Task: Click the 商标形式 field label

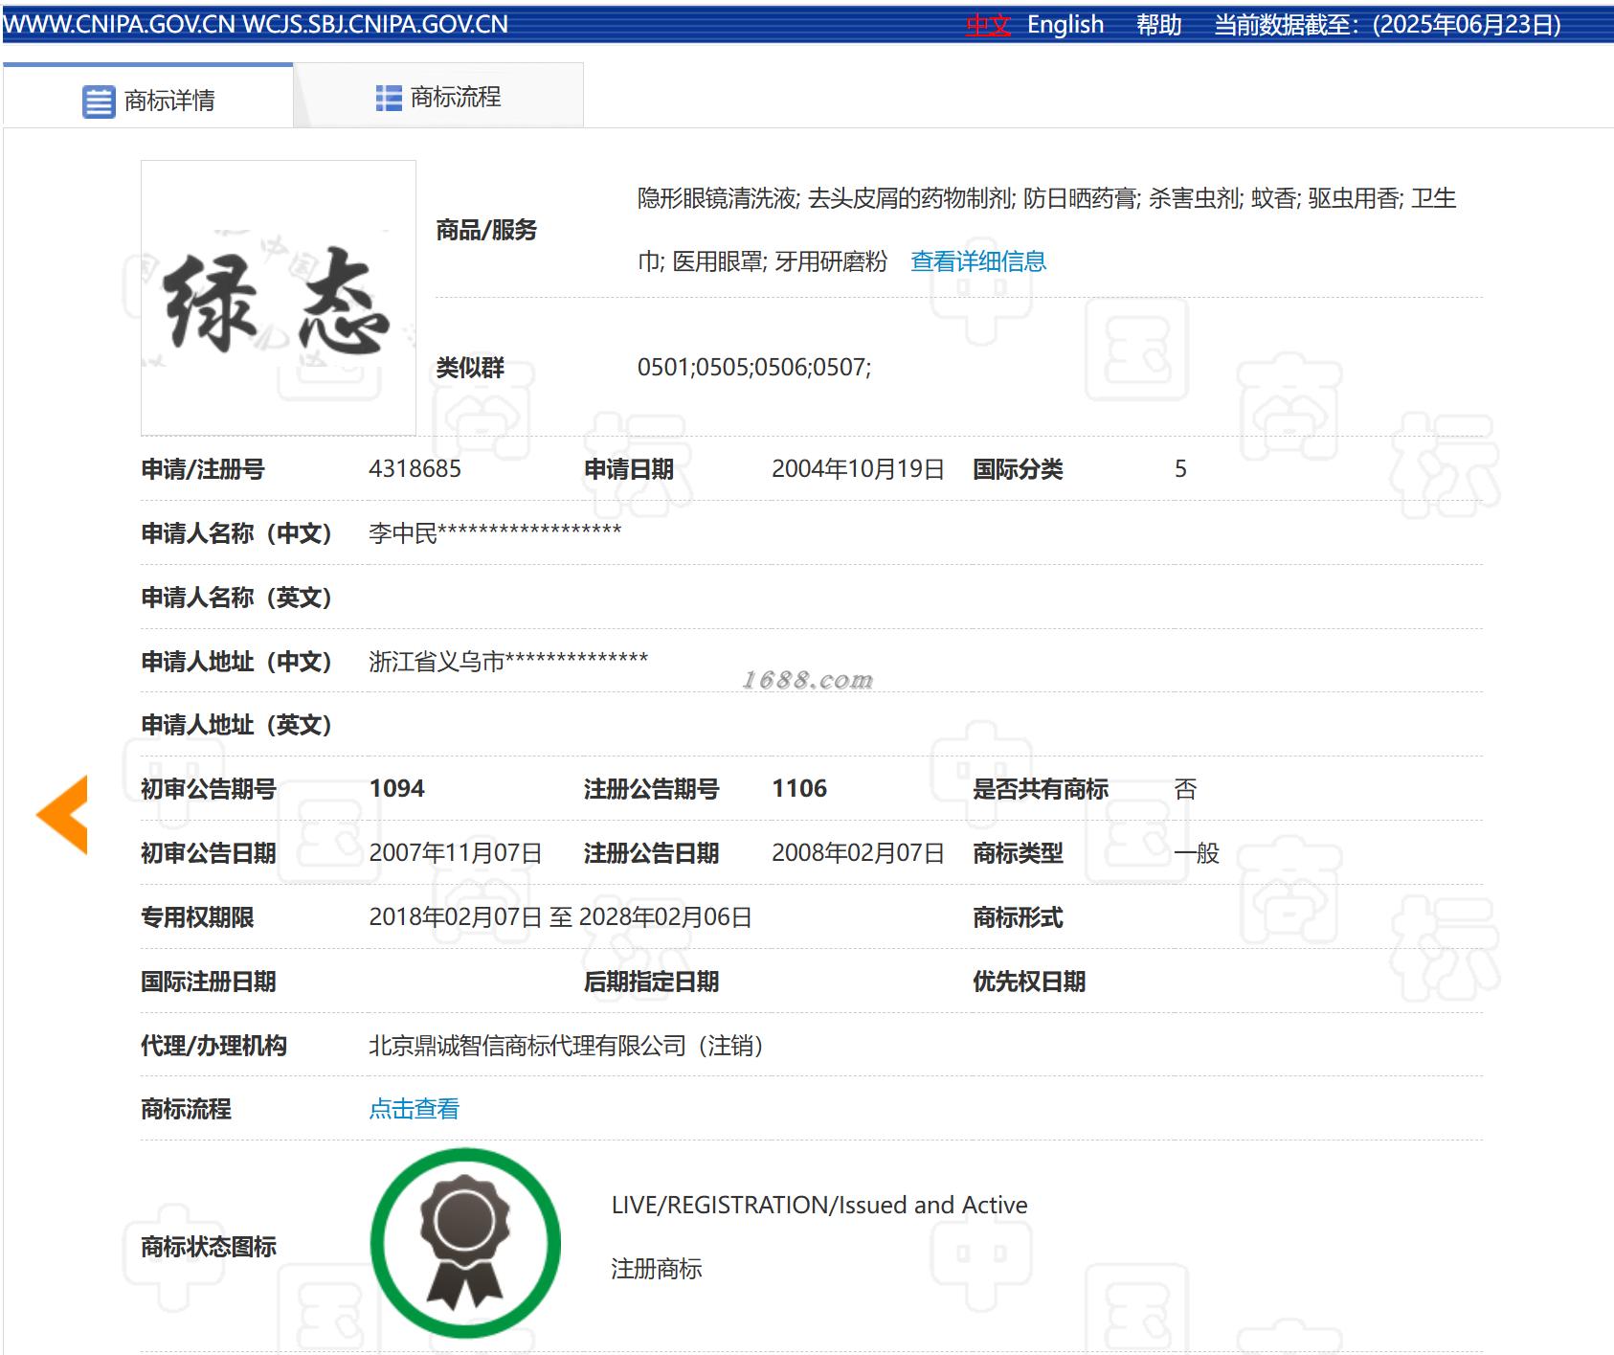Action: click(1019, 917)
